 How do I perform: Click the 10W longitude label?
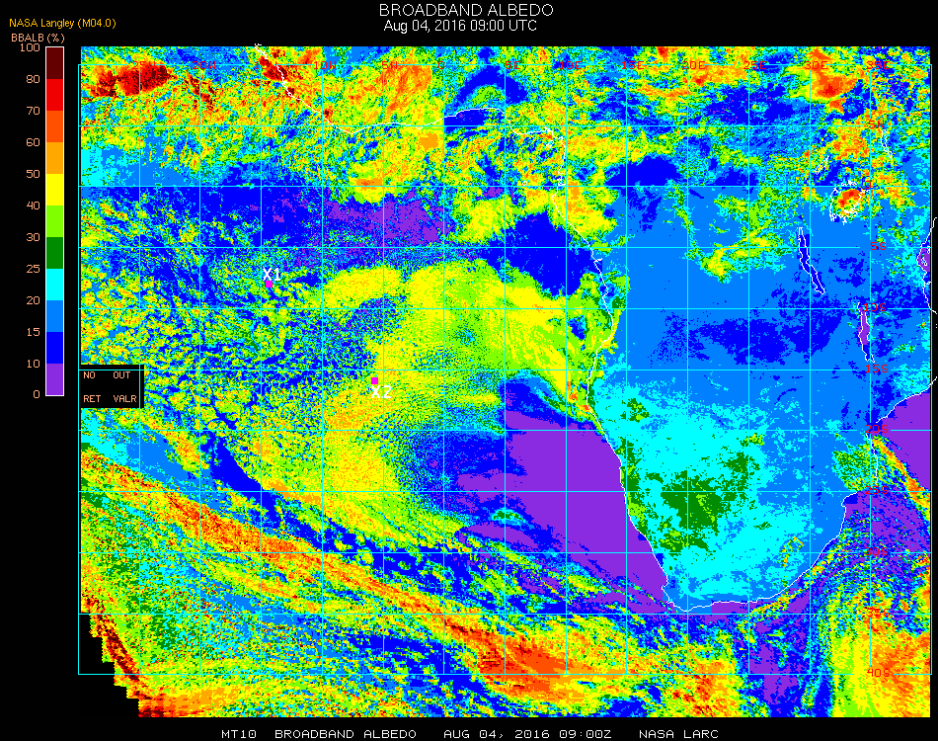[x=326, y=64]
